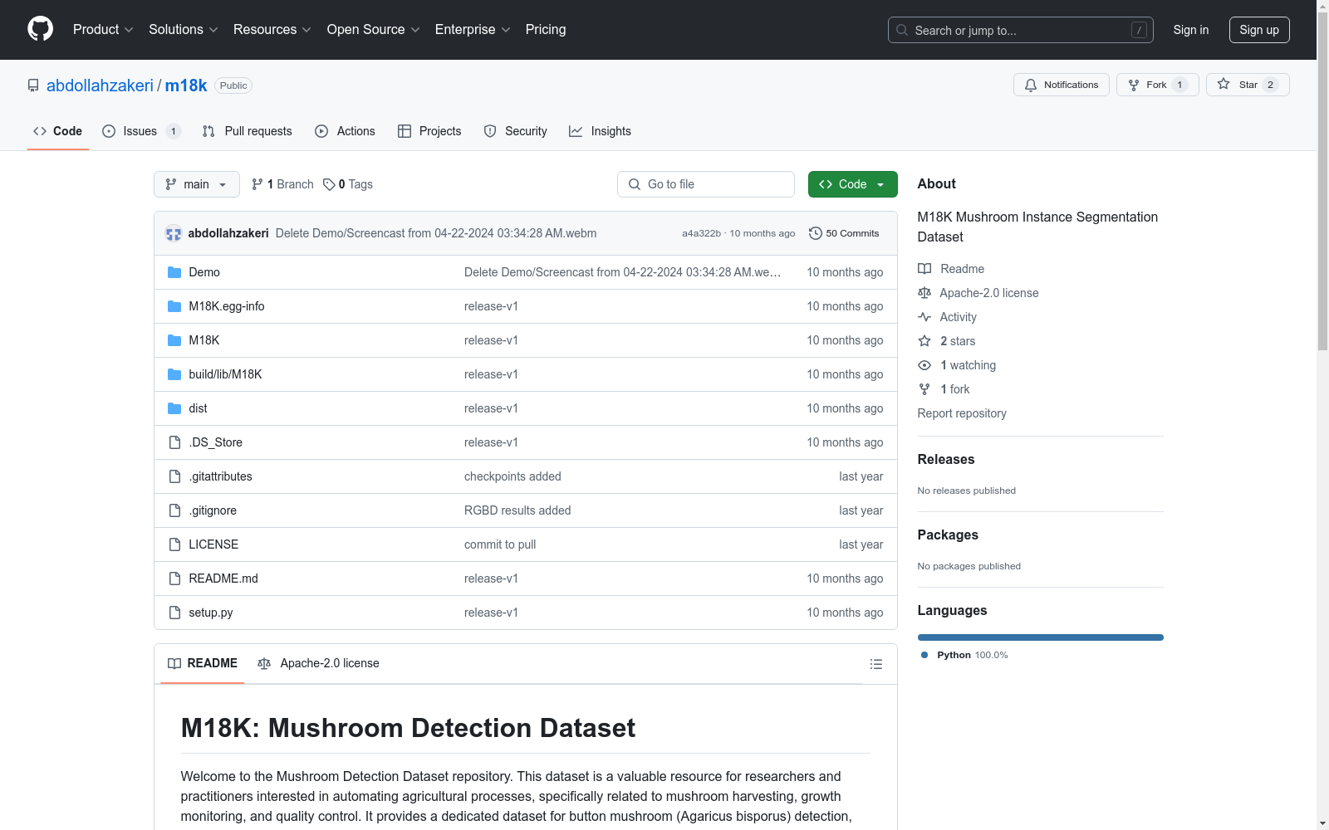Click the Sign up button
Screen dimensions: 1329x830
coord(1258,30)
